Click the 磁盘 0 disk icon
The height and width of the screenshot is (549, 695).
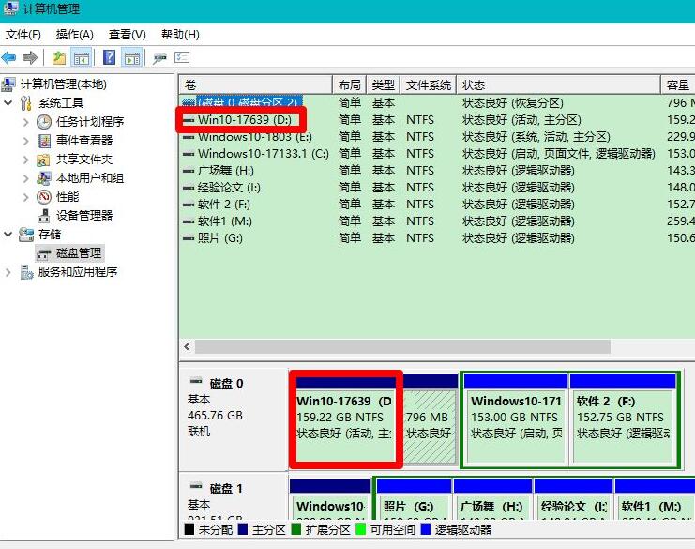pyautogui.click(x=196, y=381)
